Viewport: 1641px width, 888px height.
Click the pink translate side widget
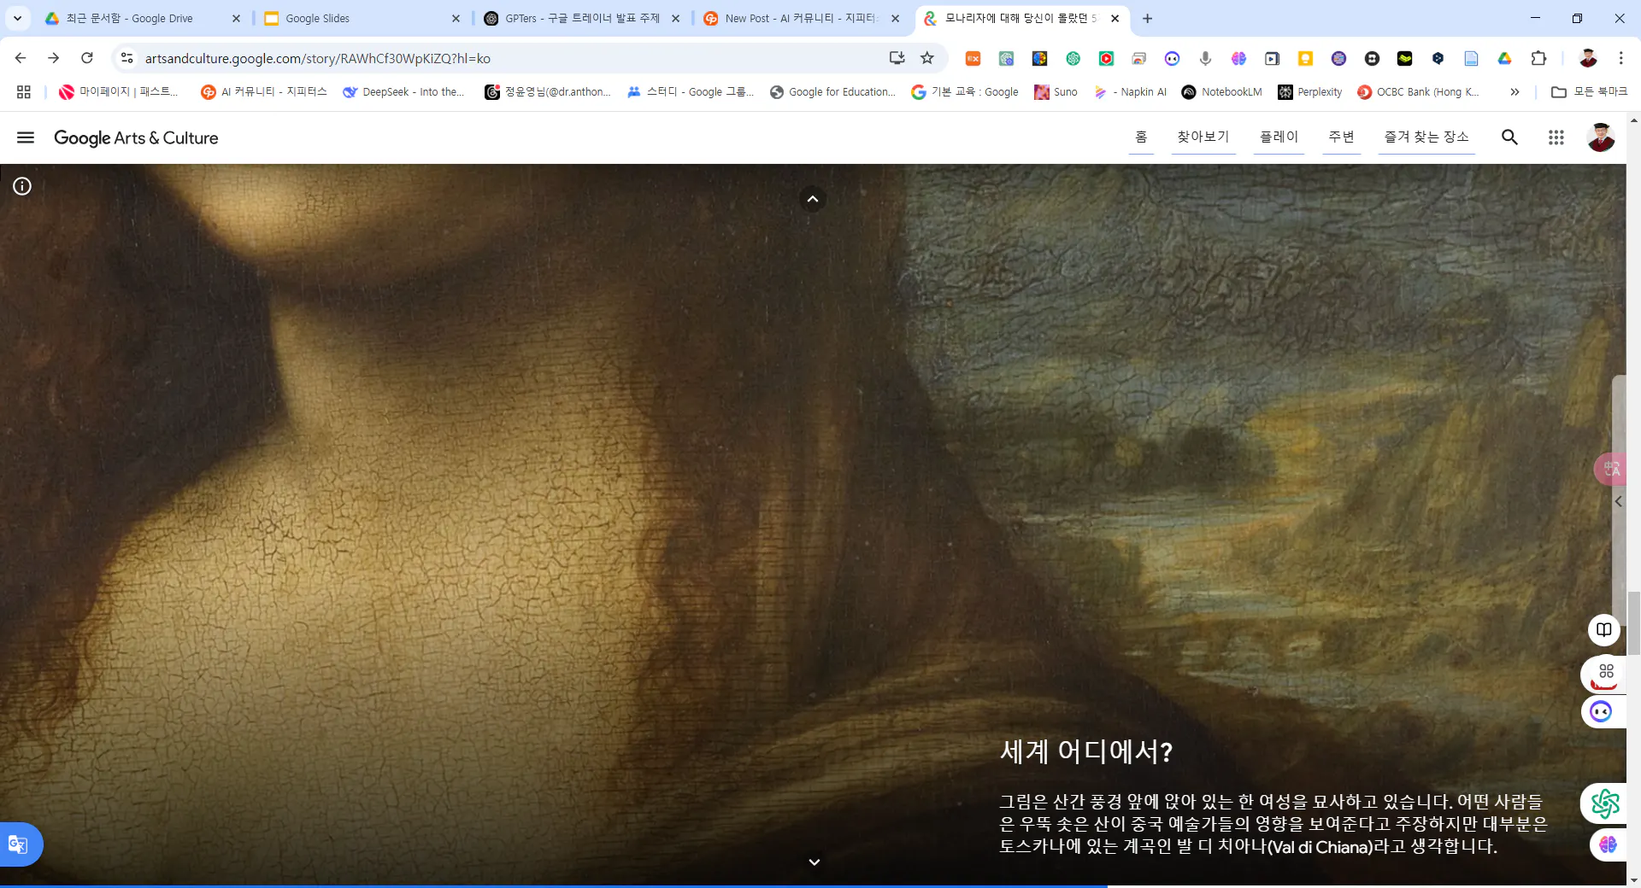click(1611, 469)
